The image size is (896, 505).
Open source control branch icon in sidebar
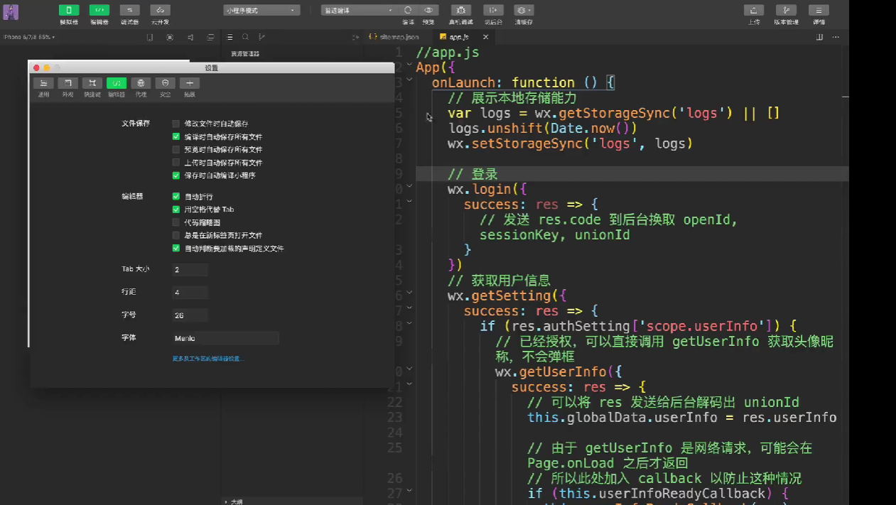[x=261, y=37]
